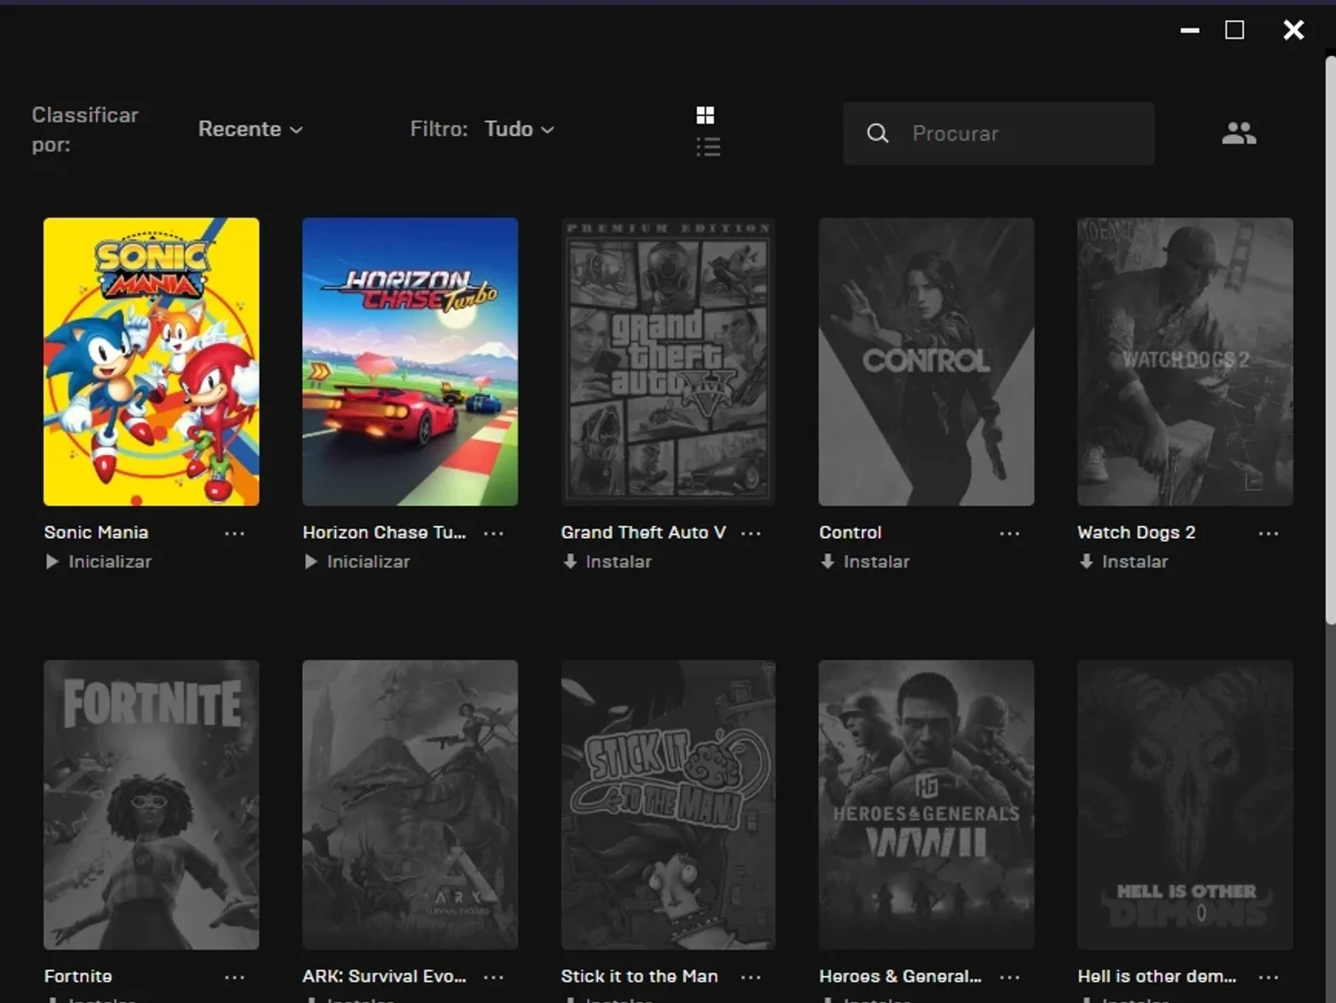Click download arrow under Control

pyautogui.click(x=827, y=562)
